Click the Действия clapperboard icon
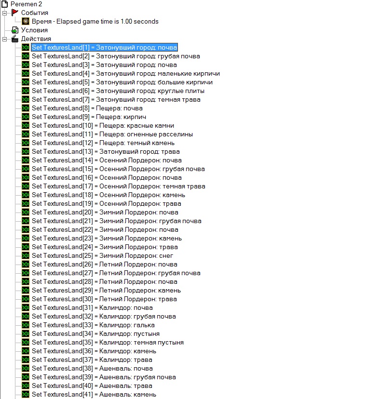 [x=15, y=39]
